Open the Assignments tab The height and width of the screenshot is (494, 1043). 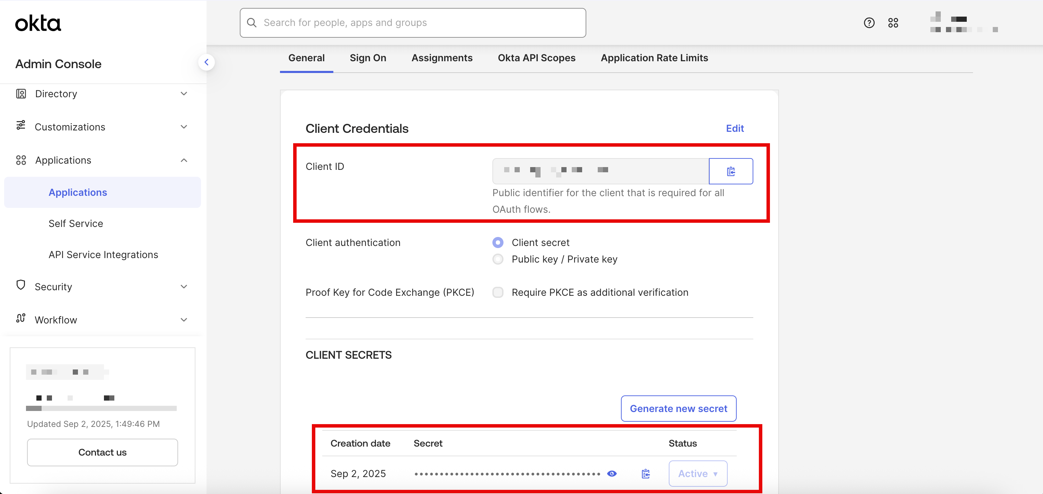pos(442,58)
